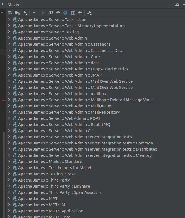Select integration tests :: Common row
The height and width of the screenshot is (218, 185).
[95, 143]
